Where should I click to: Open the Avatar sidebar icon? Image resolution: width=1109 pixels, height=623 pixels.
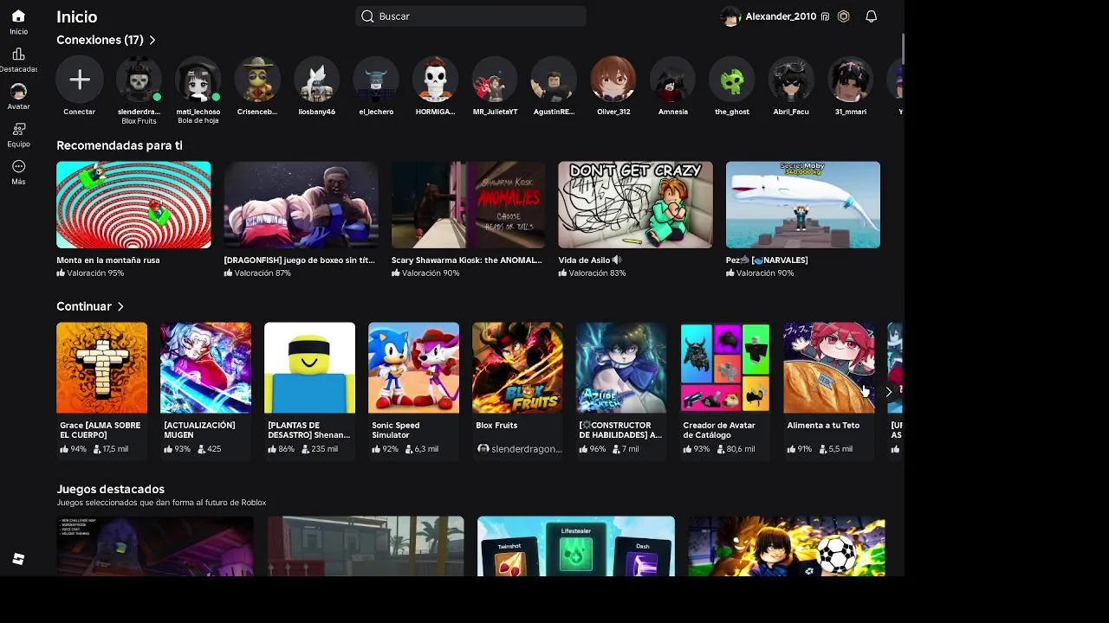click(18, 92)
